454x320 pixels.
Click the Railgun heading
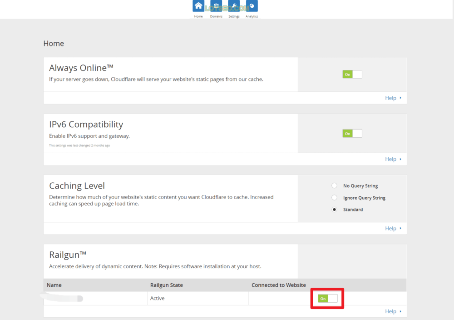point(68,255)
